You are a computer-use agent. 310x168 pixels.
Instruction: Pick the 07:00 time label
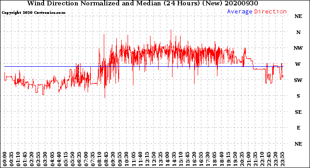tap(86, 159)
